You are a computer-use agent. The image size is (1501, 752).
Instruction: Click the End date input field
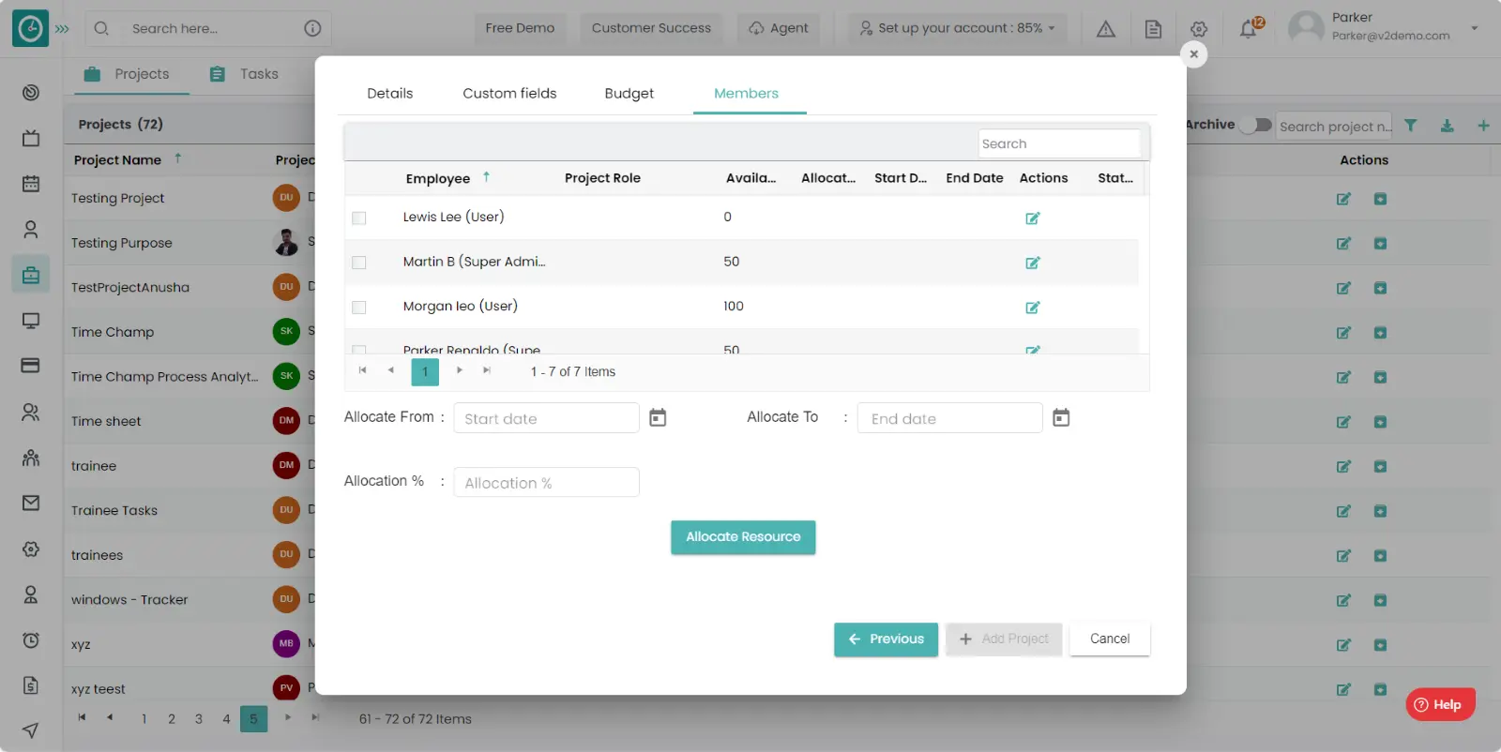tap(949, 418)
